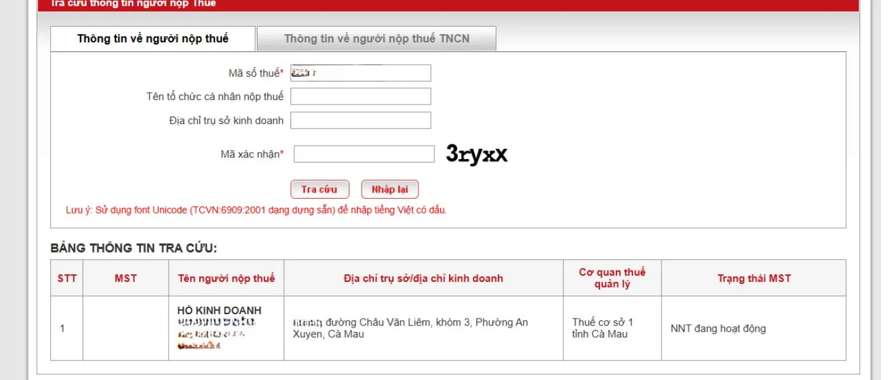Click the 'Trạng thái MST' column header

pos(754,278)
